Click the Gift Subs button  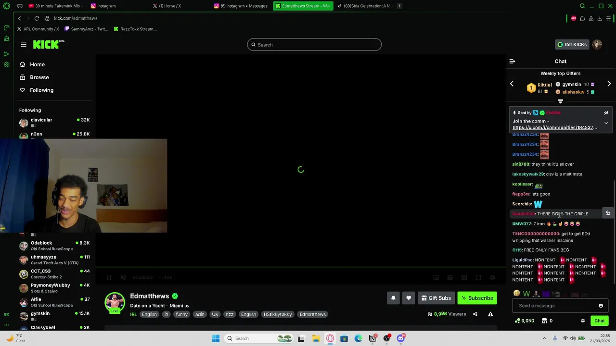coord(436,298)
